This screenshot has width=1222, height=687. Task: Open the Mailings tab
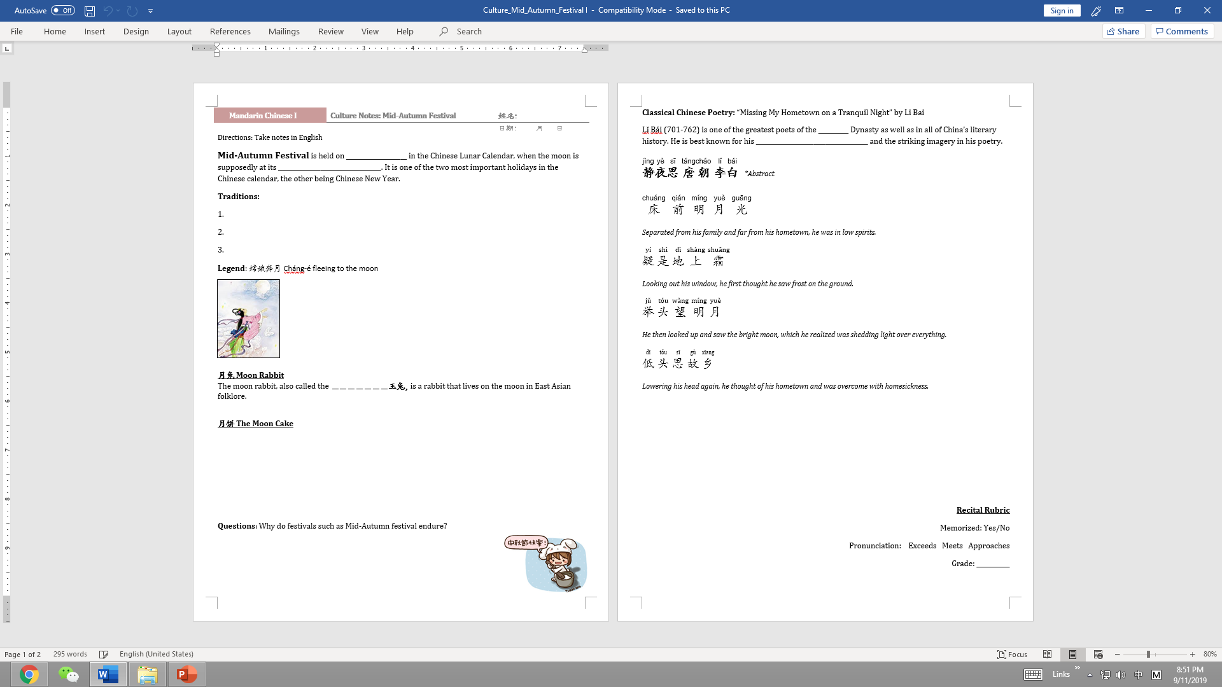point(284,31)
